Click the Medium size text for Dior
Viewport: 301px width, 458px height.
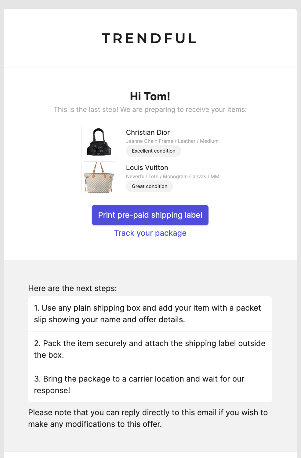click(x=209, y=141)
